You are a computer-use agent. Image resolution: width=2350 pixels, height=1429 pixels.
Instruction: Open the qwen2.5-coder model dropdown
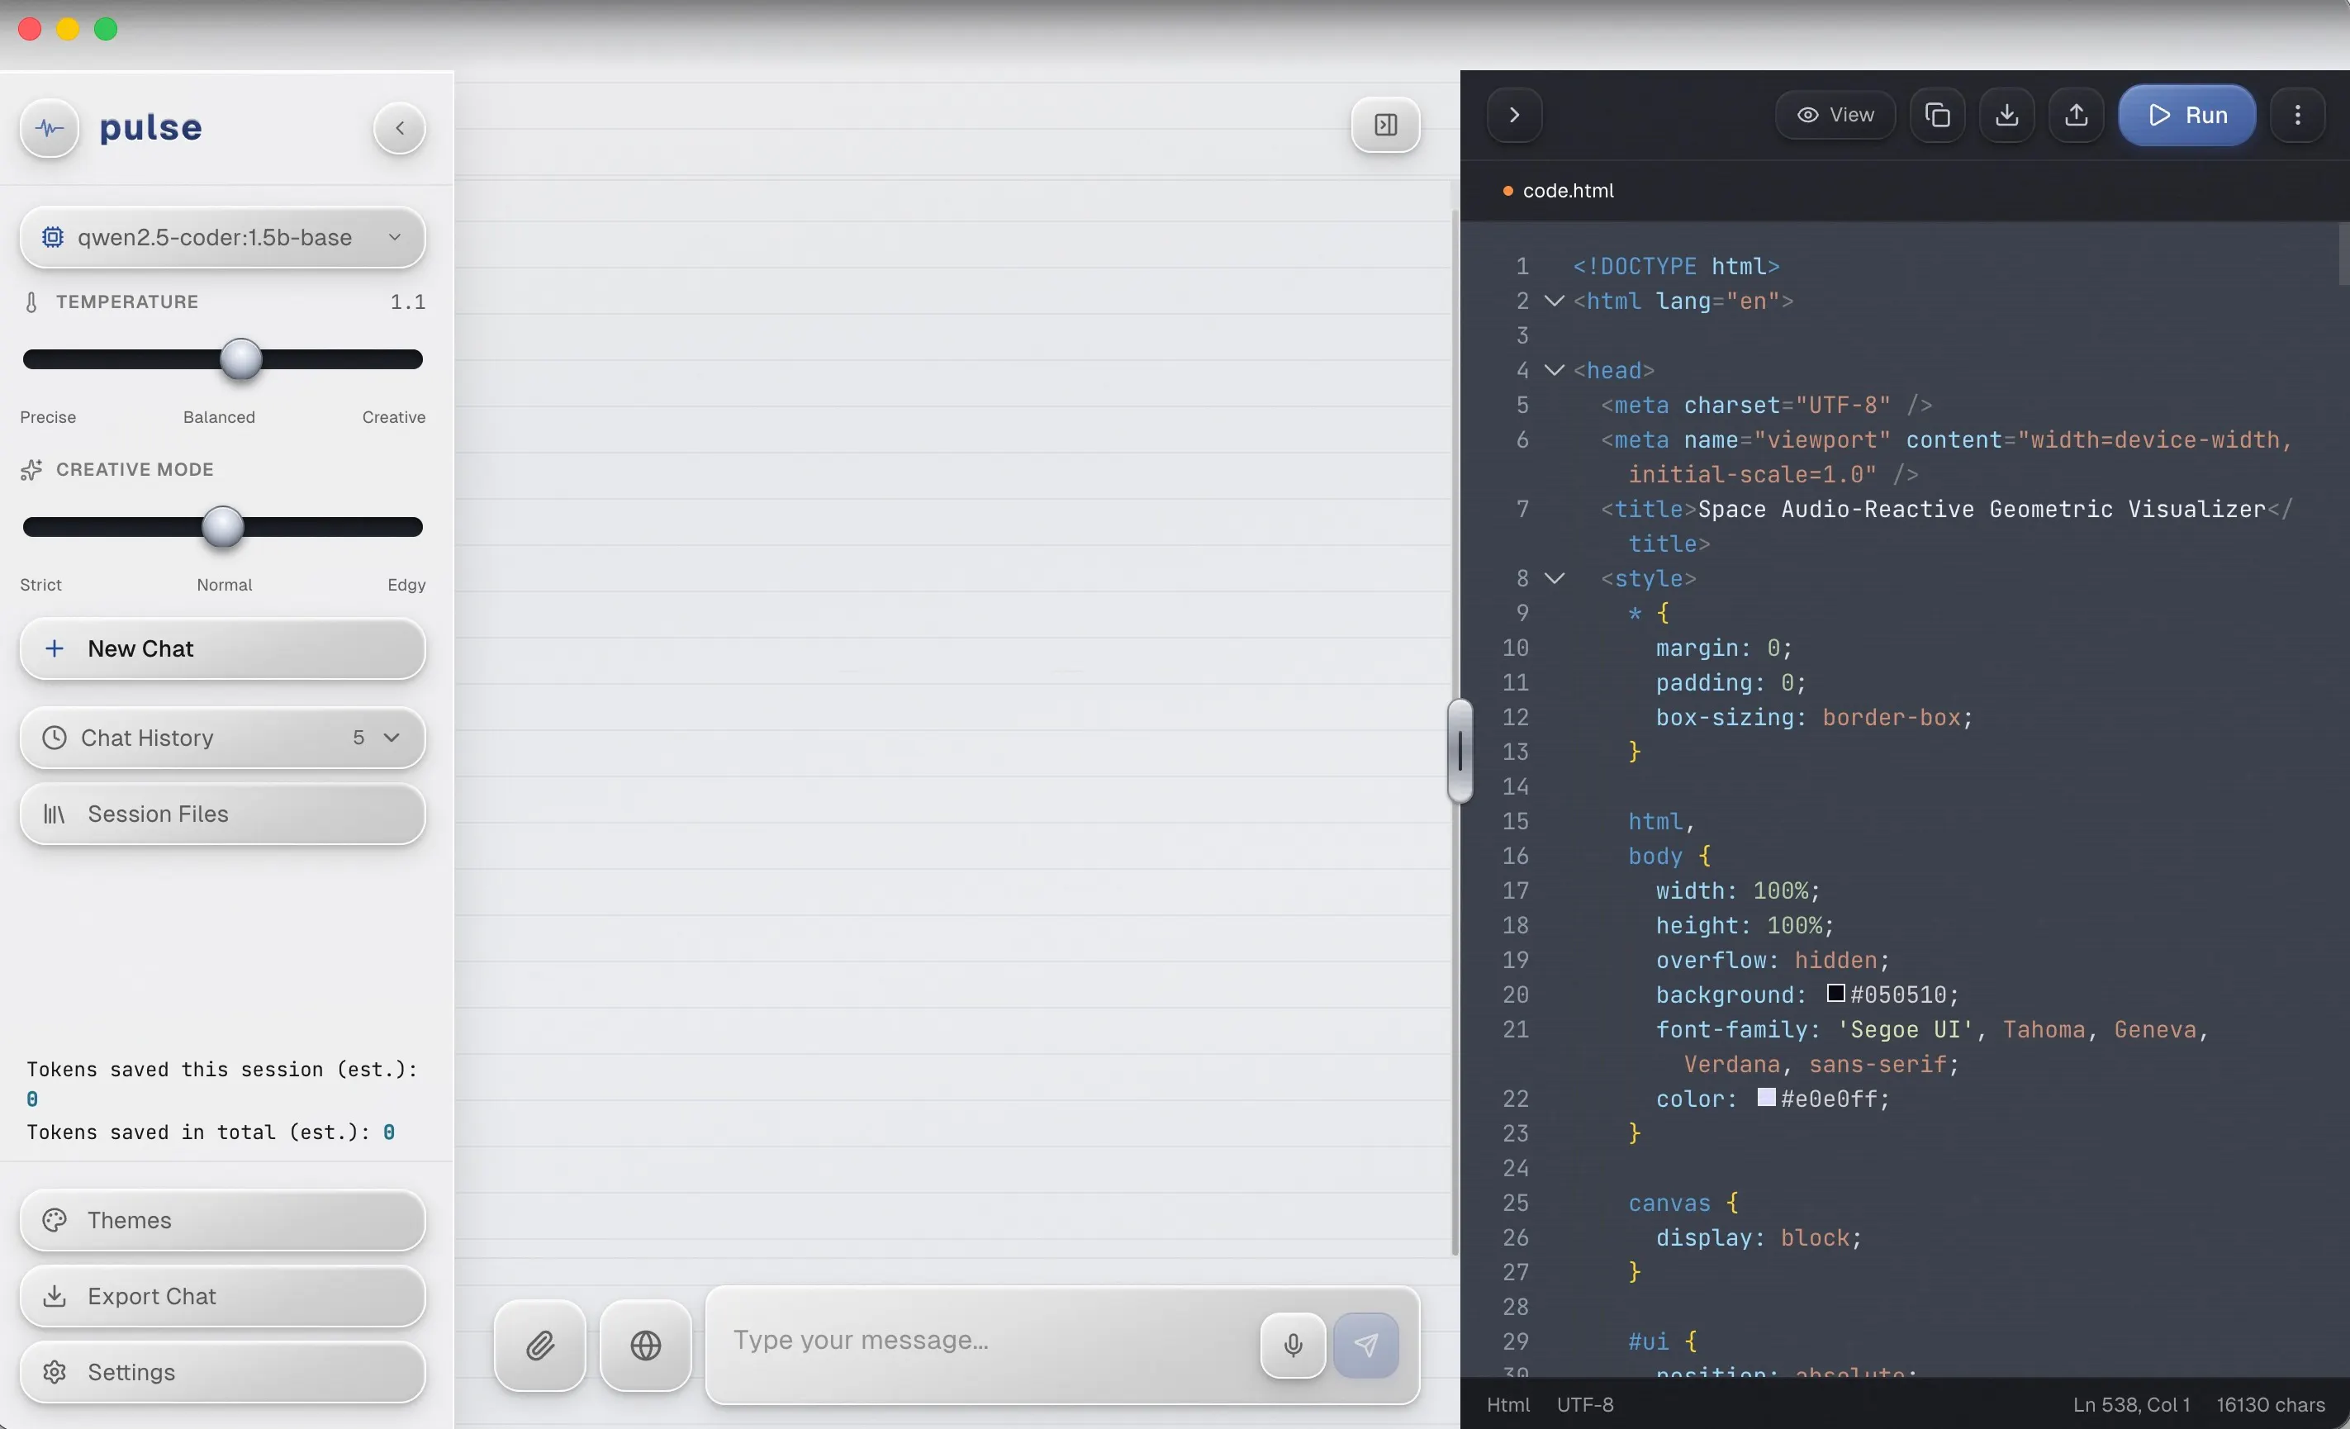(x=222, y=238)
